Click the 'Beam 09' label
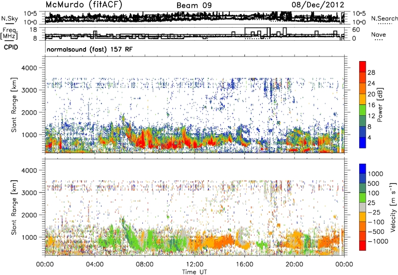The height and width of the screenshot is (275, 398). (x=194, y=5)
